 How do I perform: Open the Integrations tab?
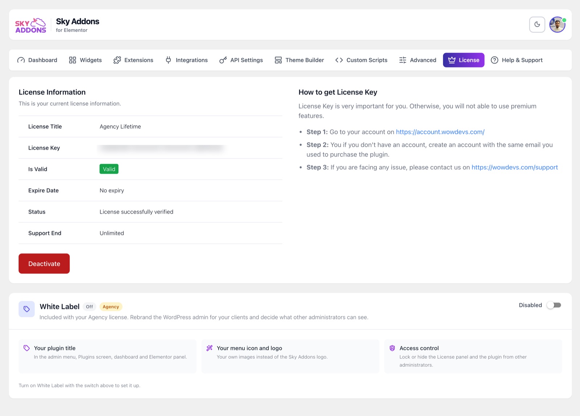coord(187,60)
